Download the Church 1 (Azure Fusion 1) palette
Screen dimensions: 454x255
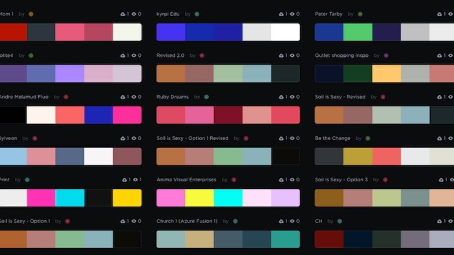click(x=281, y=221)
